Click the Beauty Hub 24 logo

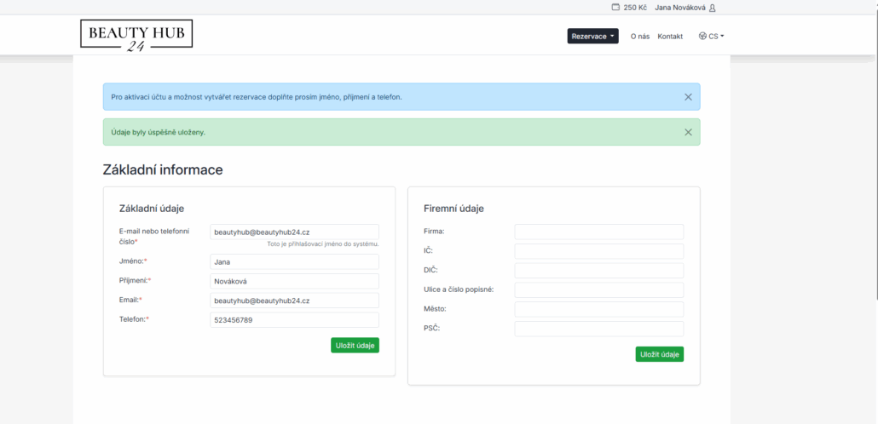136,35
